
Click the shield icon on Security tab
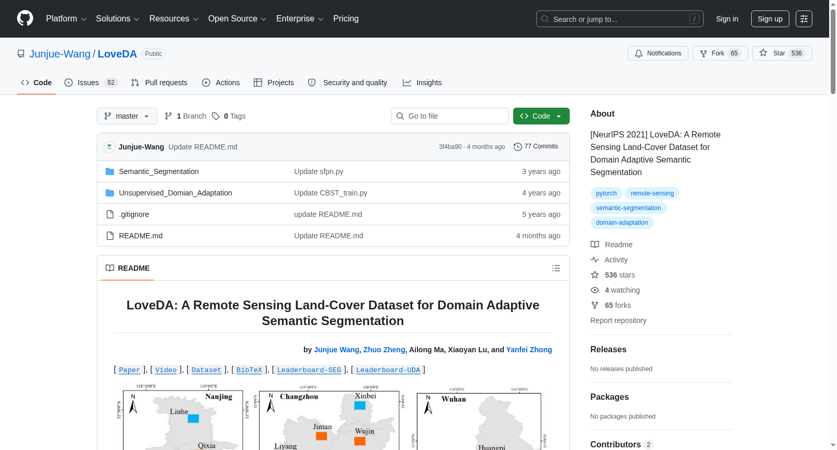click(x=312, y=83)
